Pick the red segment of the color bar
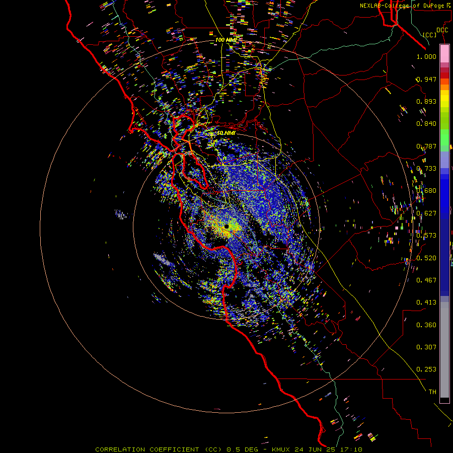Screen dimensions: 453x453 click(x=444, y=75)
